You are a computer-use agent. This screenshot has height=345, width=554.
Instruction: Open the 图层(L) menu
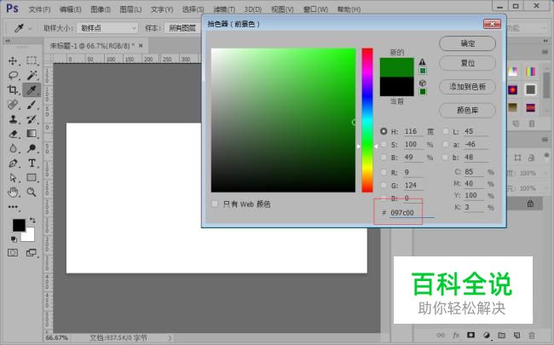[x=130, y=9]
